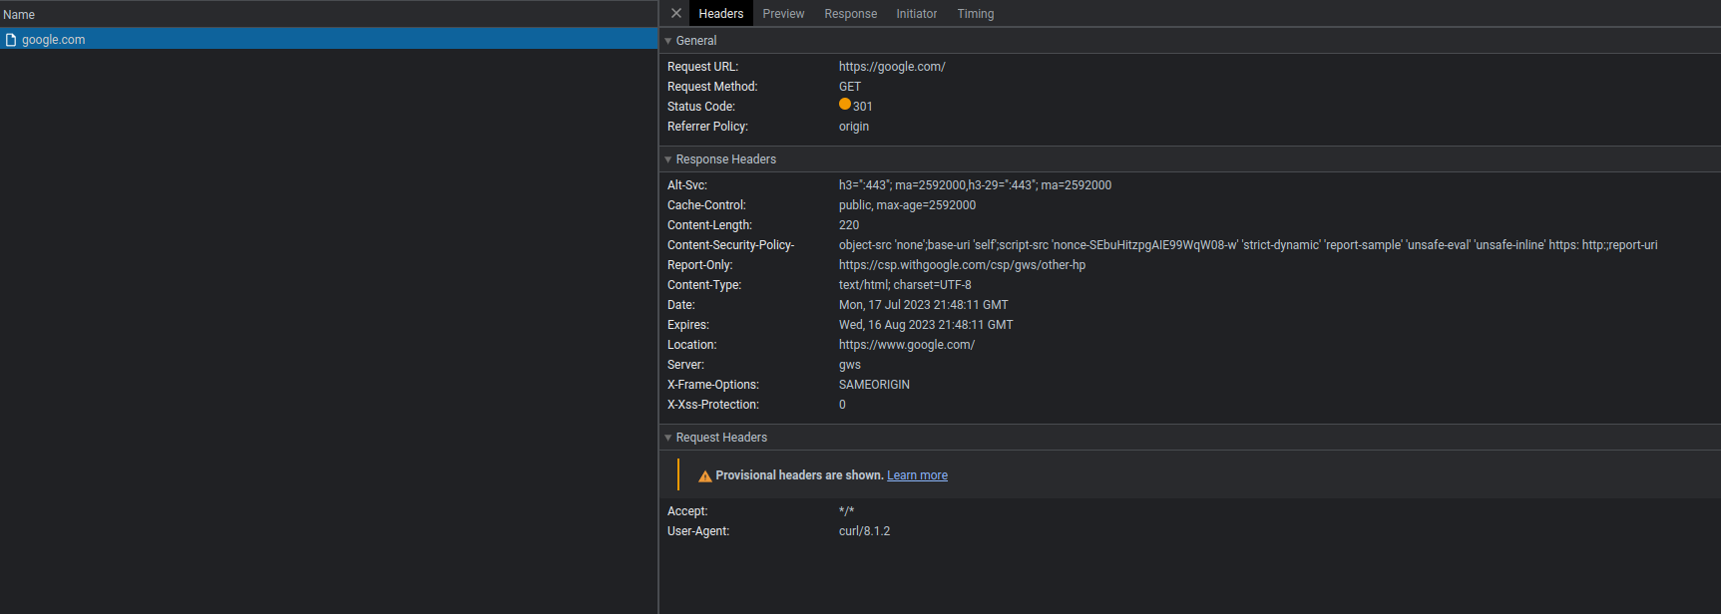This screenshot has width=1721, height=614.
Task: Click the provisional headers warning triangle icon
Action: pos(705,476)
